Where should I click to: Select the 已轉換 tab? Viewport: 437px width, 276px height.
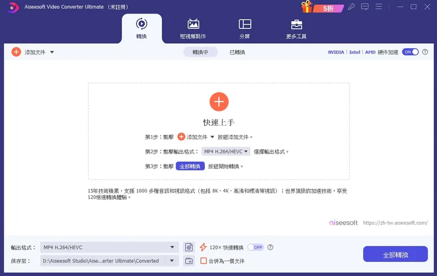237,52
